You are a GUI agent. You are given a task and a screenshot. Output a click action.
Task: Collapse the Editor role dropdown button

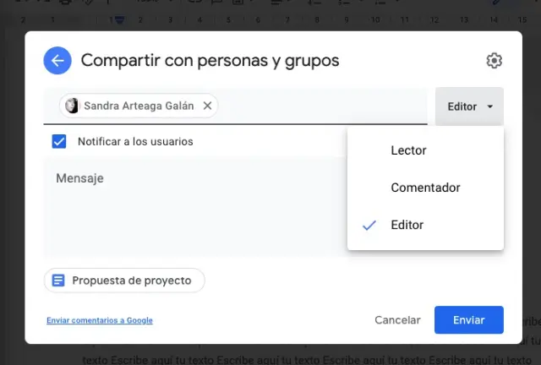pyautogui.click(x=469, y=106)
